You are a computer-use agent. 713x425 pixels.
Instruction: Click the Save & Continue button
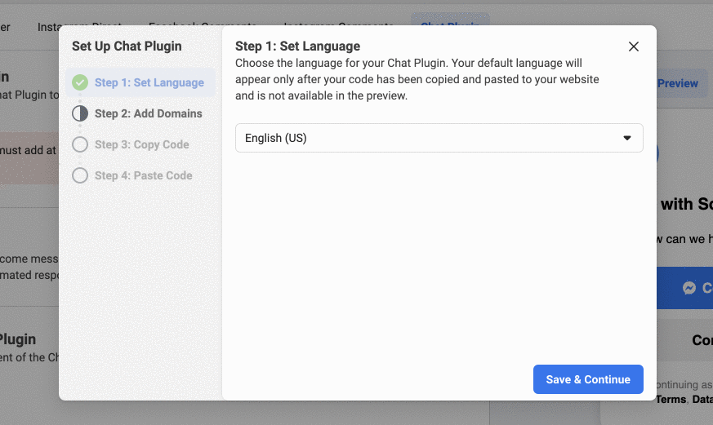tap(588, 379)
